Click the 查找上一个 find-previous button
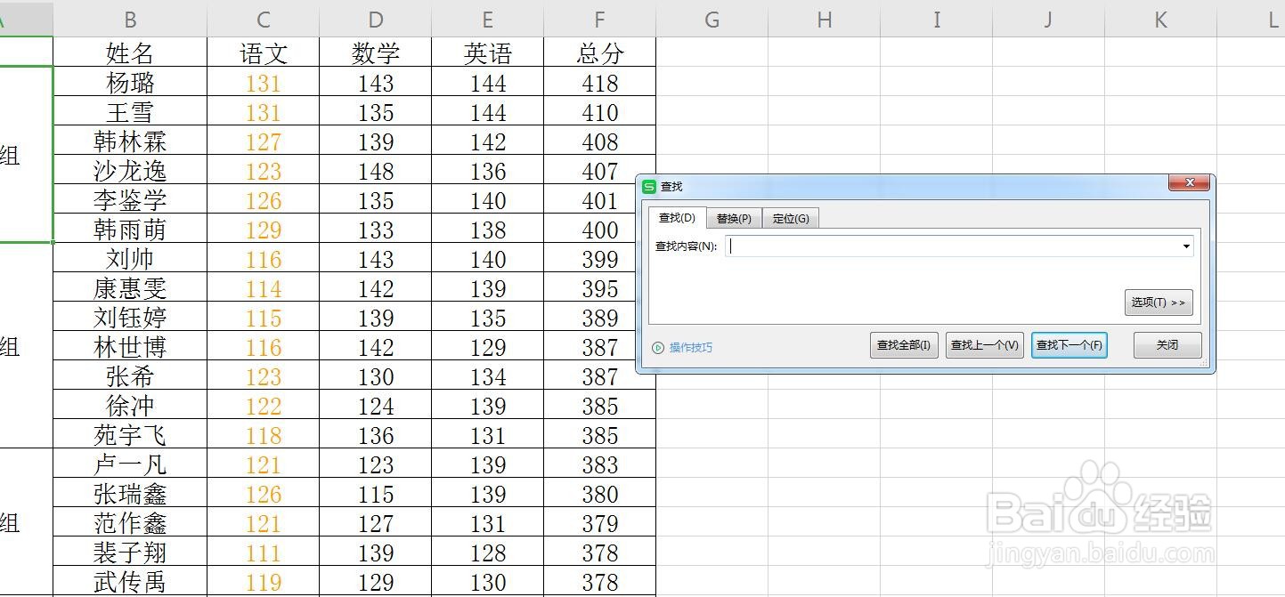 click(984, 345)
